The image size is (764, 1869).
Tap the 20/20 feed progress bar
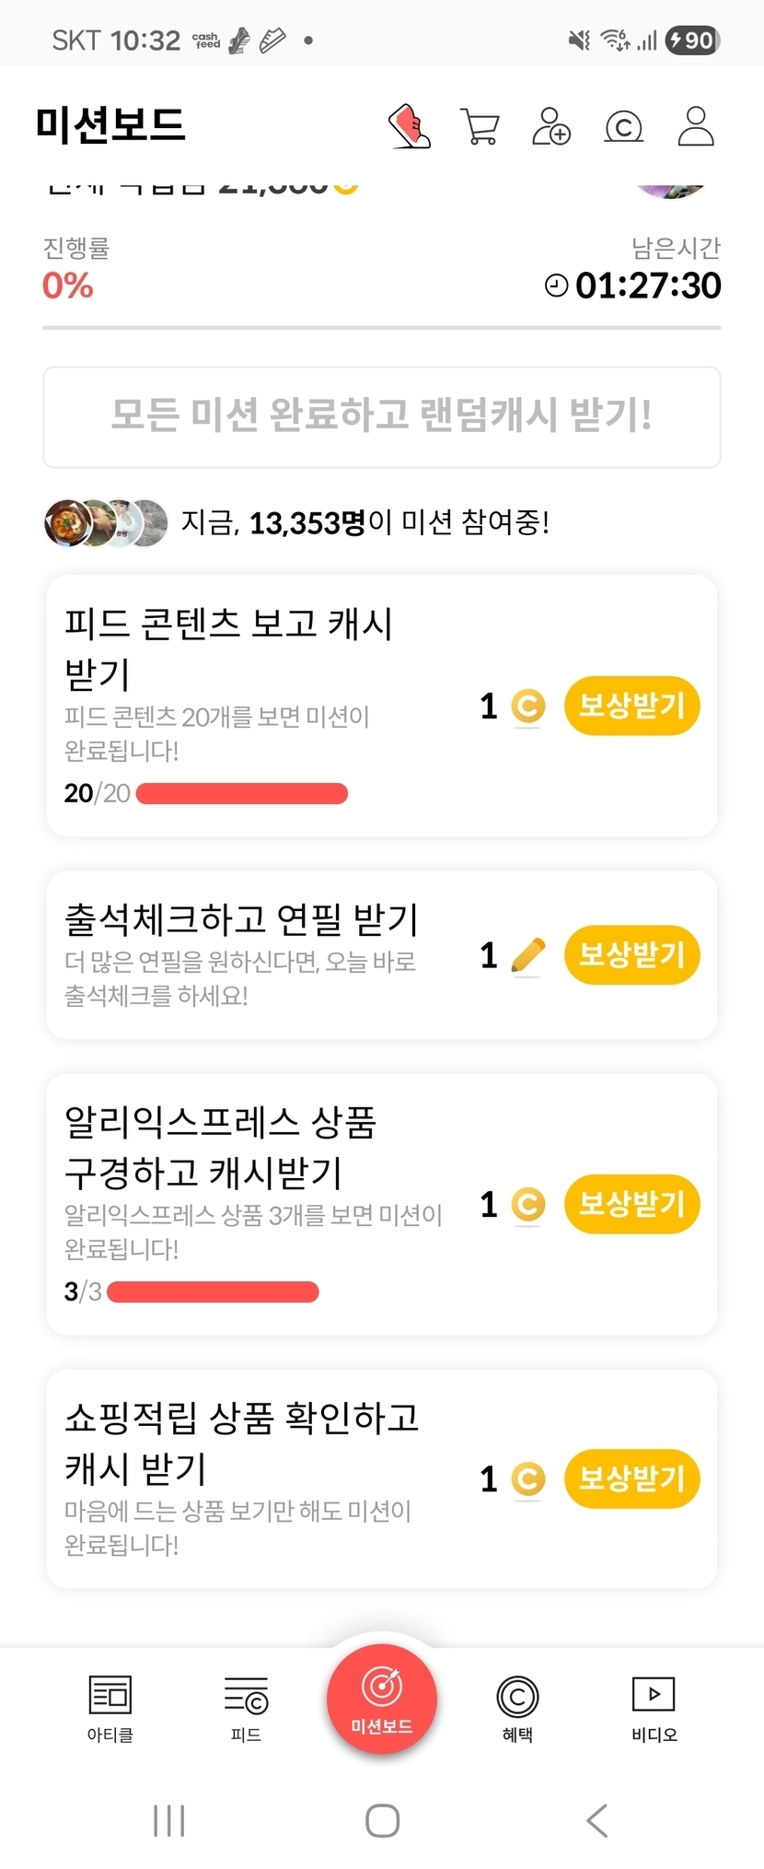pos(241,793)
